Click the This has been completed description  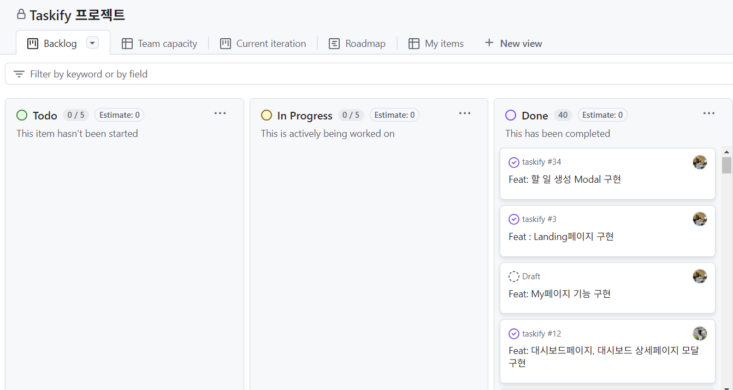coord(558,134)
